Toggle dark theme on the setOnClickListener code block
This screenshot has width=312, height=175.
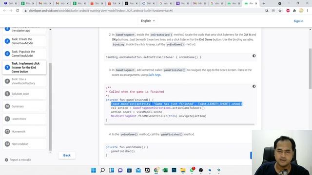click(x=254, y=56)
